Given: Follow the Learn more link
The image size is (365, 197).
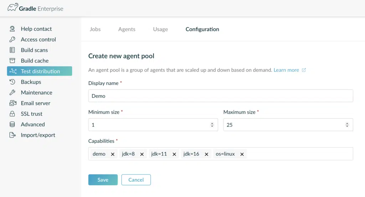Looking at the screenshot, I should pos(286,70).
